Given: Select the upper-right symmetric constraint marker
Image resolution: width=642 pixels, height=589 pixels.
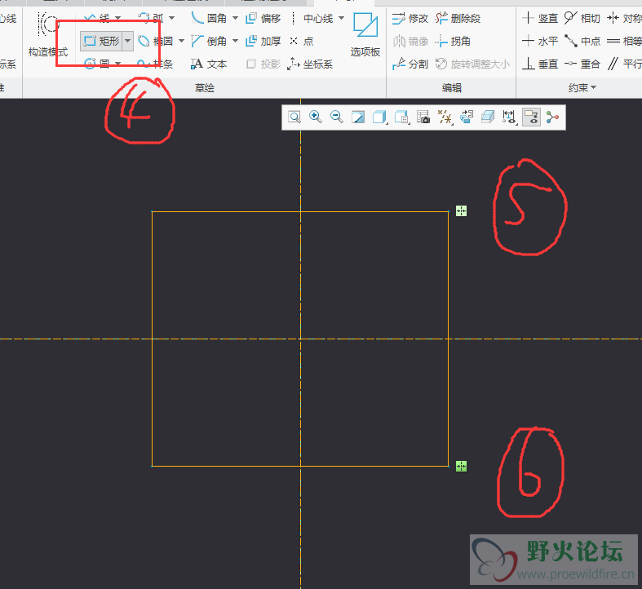Looking at the screenshot, I should tap(461, 211).
